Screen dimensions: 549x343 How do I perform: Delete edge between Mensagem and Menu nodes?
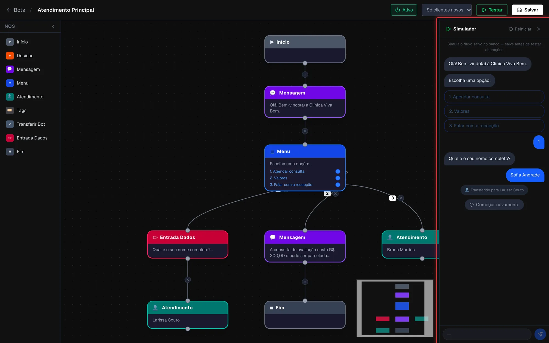[x=305, y=131]
